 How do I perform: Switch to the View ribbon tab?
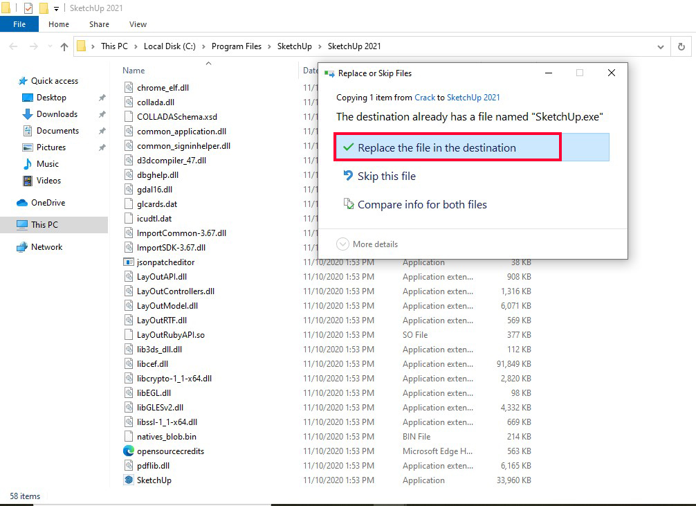click(x=138, y=24)
